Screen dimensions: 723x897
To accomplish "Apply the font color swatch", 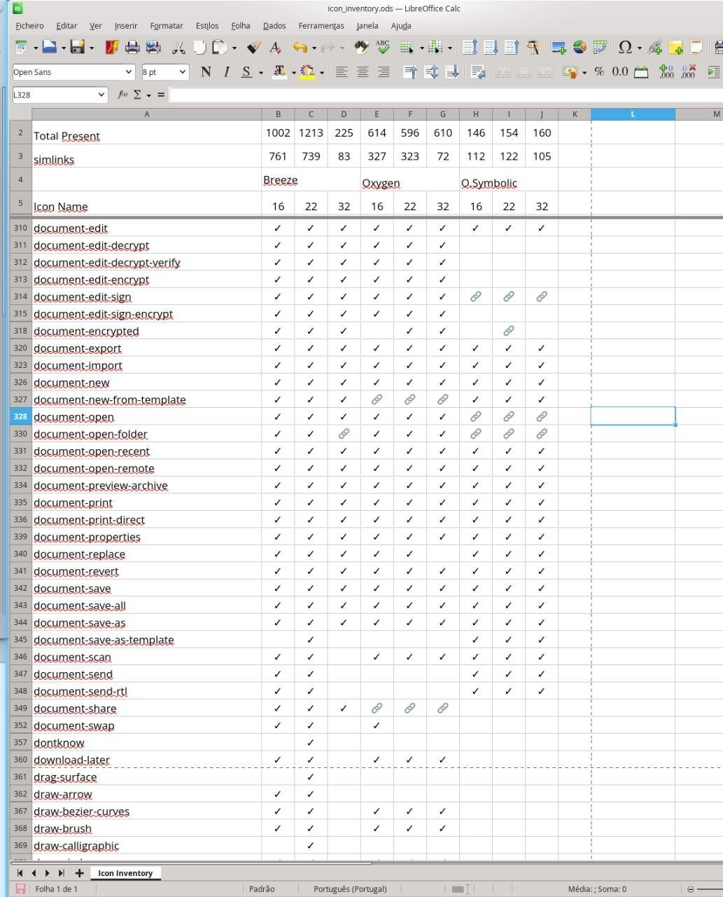I will pyautogui.click(x=279, y=71).
